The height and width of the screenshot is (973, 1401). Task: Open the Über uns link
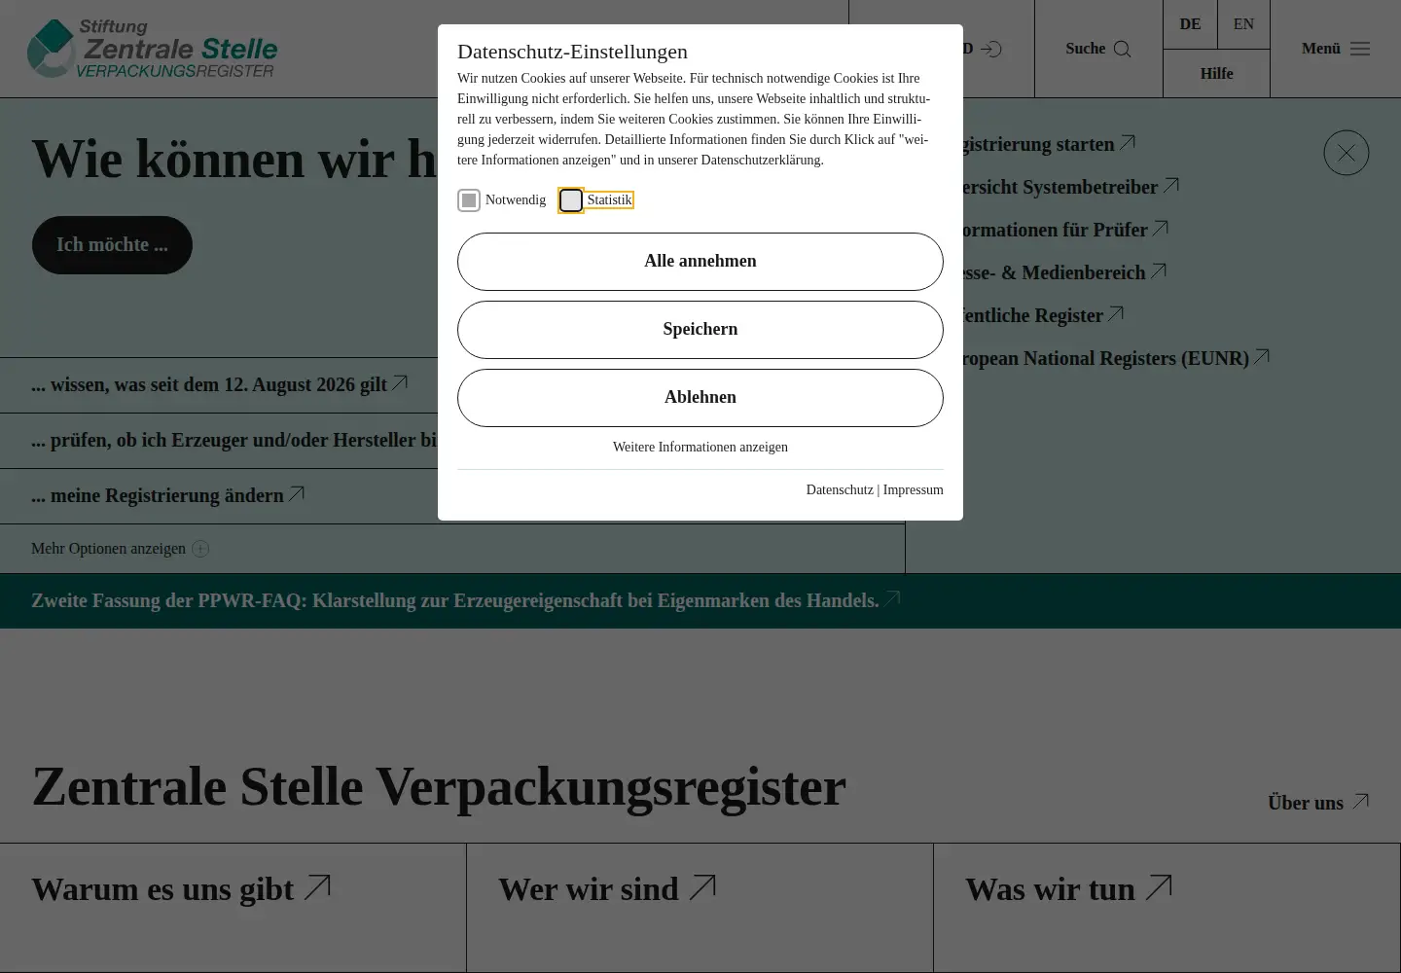(x=1318, y=803)
